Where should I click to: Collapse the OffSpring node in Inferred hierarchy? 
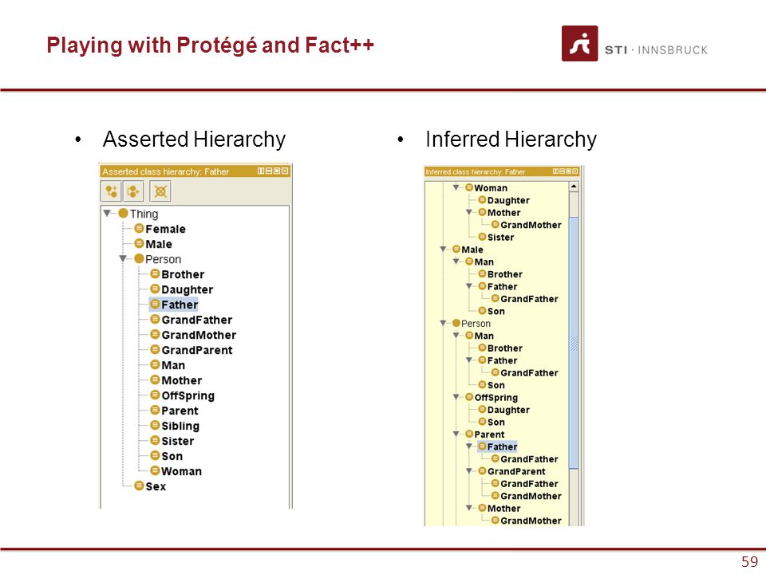tap(456, 397)
